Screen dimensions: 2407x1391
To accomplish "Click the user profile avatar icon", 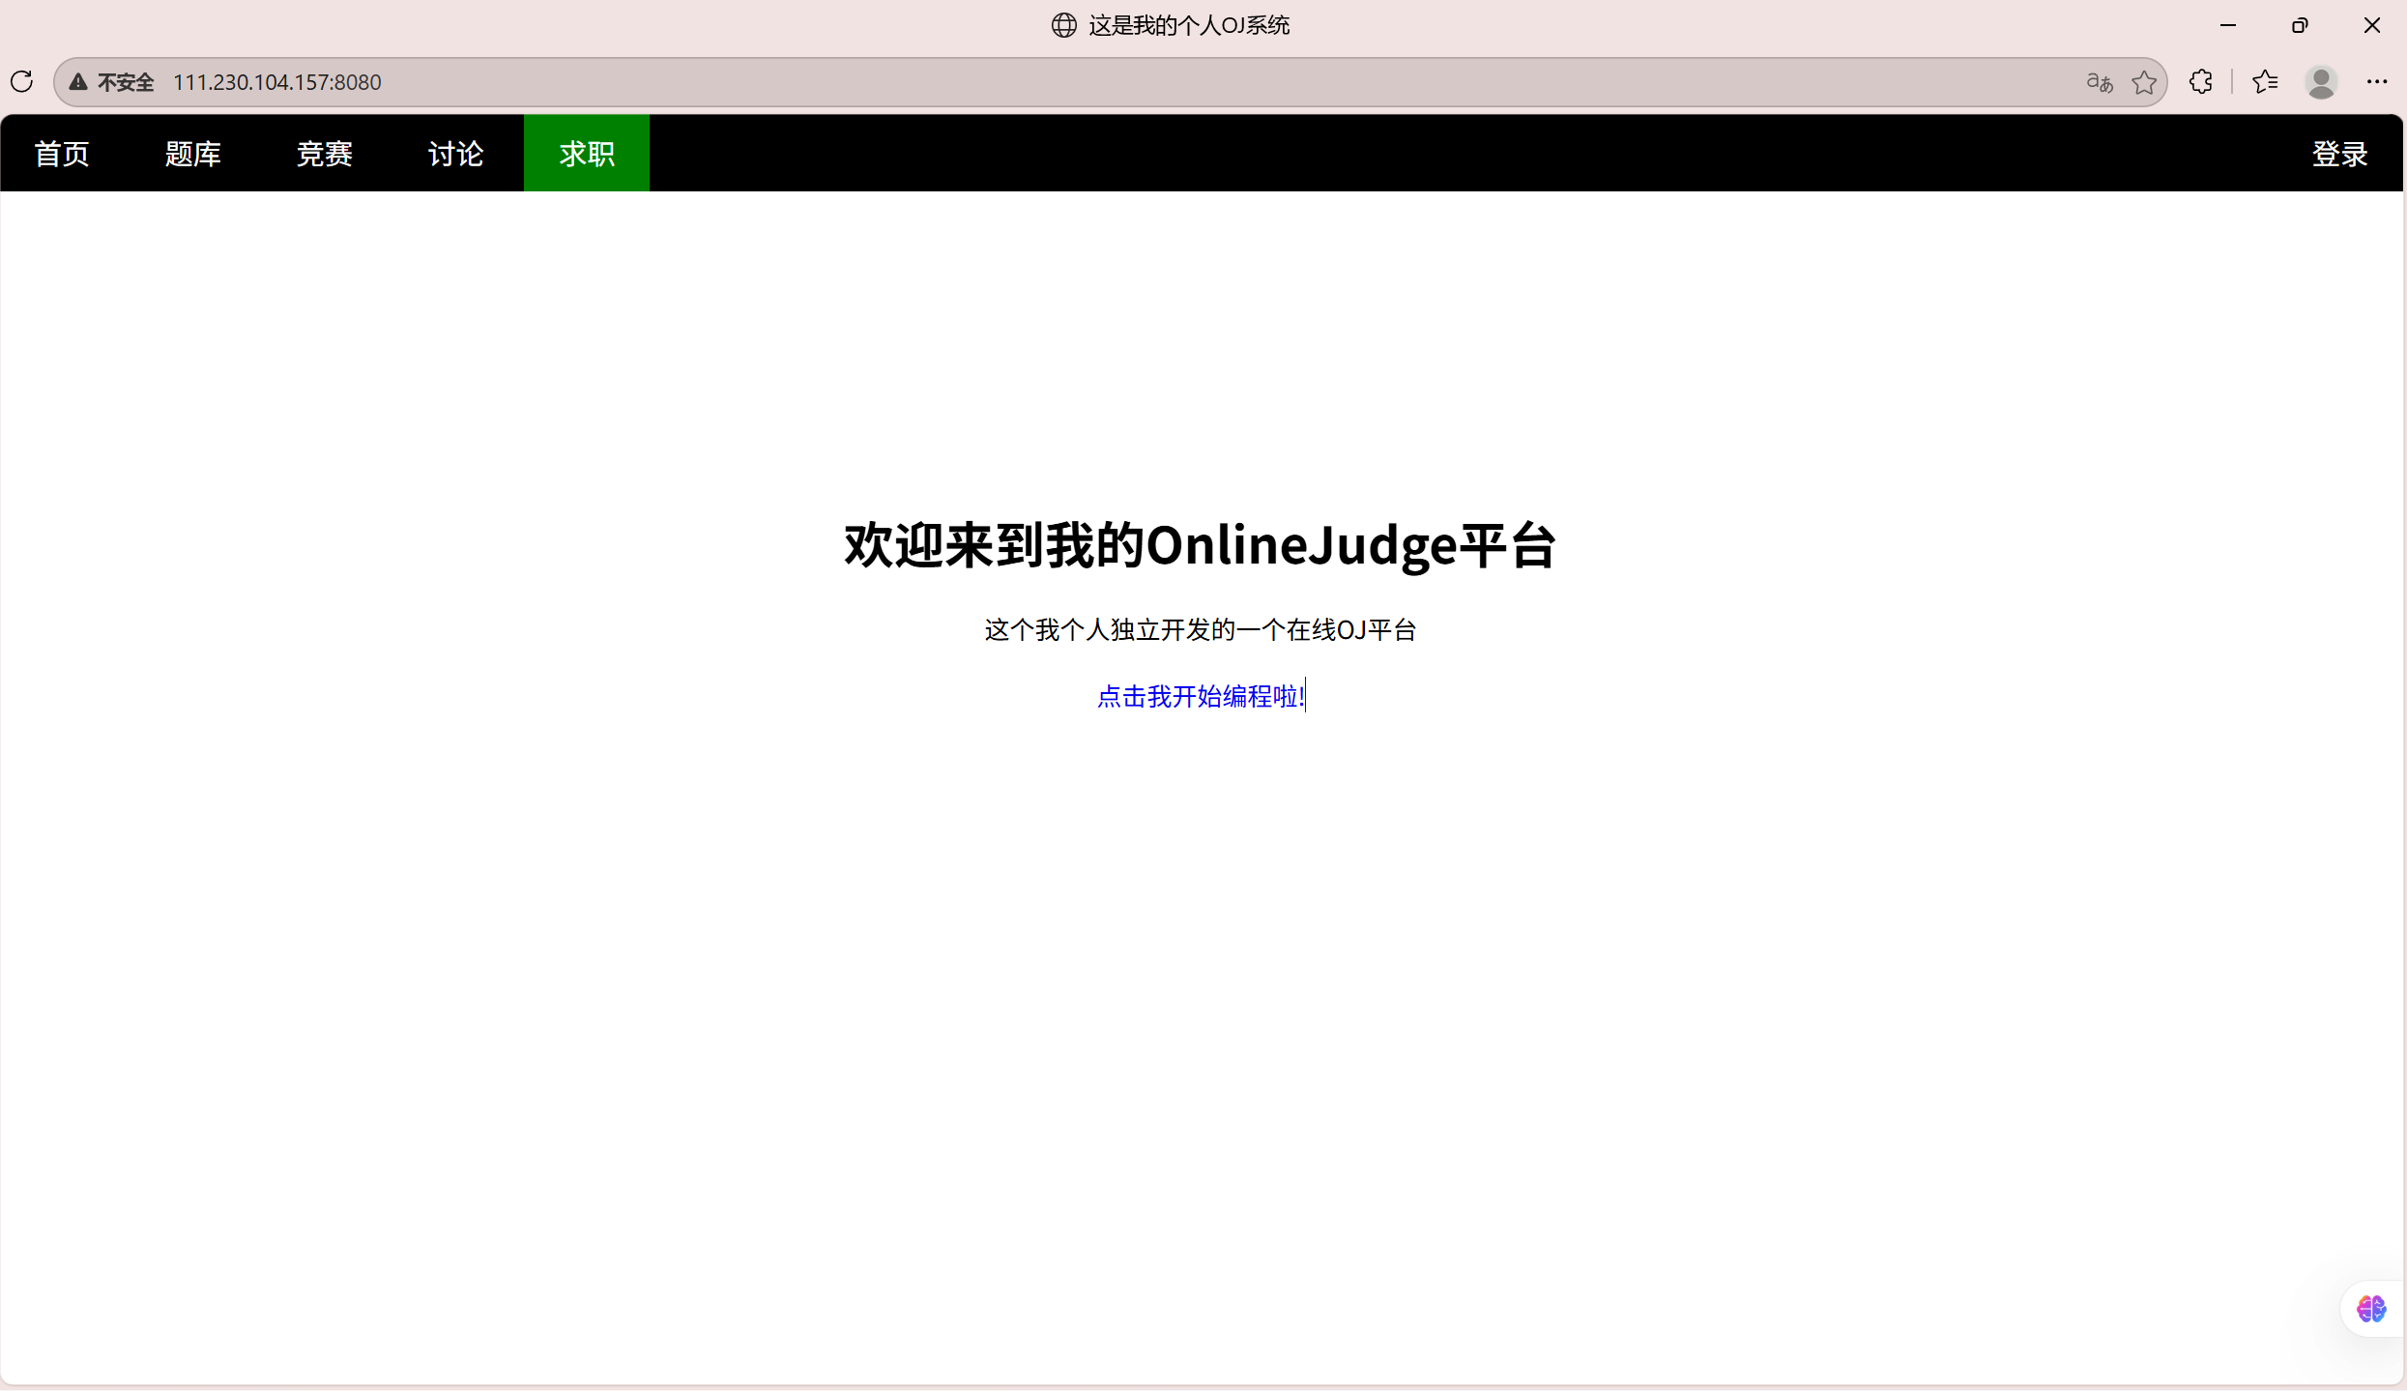I will pyautogui.click(x=2321, y=82).
